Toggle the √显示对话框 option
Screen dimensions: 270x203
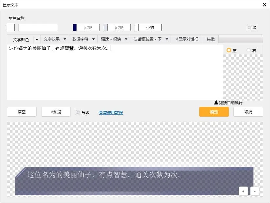tap(187, 39)
